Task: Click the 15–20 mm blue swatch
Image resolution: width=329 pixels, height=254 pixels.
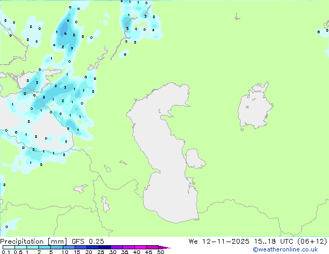Action: tap(80, 247)
